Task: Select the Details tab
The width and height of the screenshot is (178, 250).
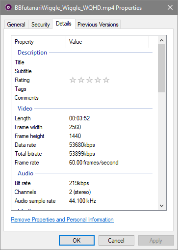Action: tap(64, 24)
